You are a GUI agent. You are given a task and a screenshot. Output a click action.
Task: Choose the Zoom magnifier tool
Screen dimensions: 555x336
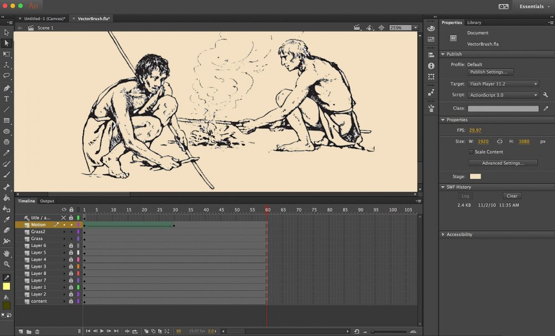point(7,264)
